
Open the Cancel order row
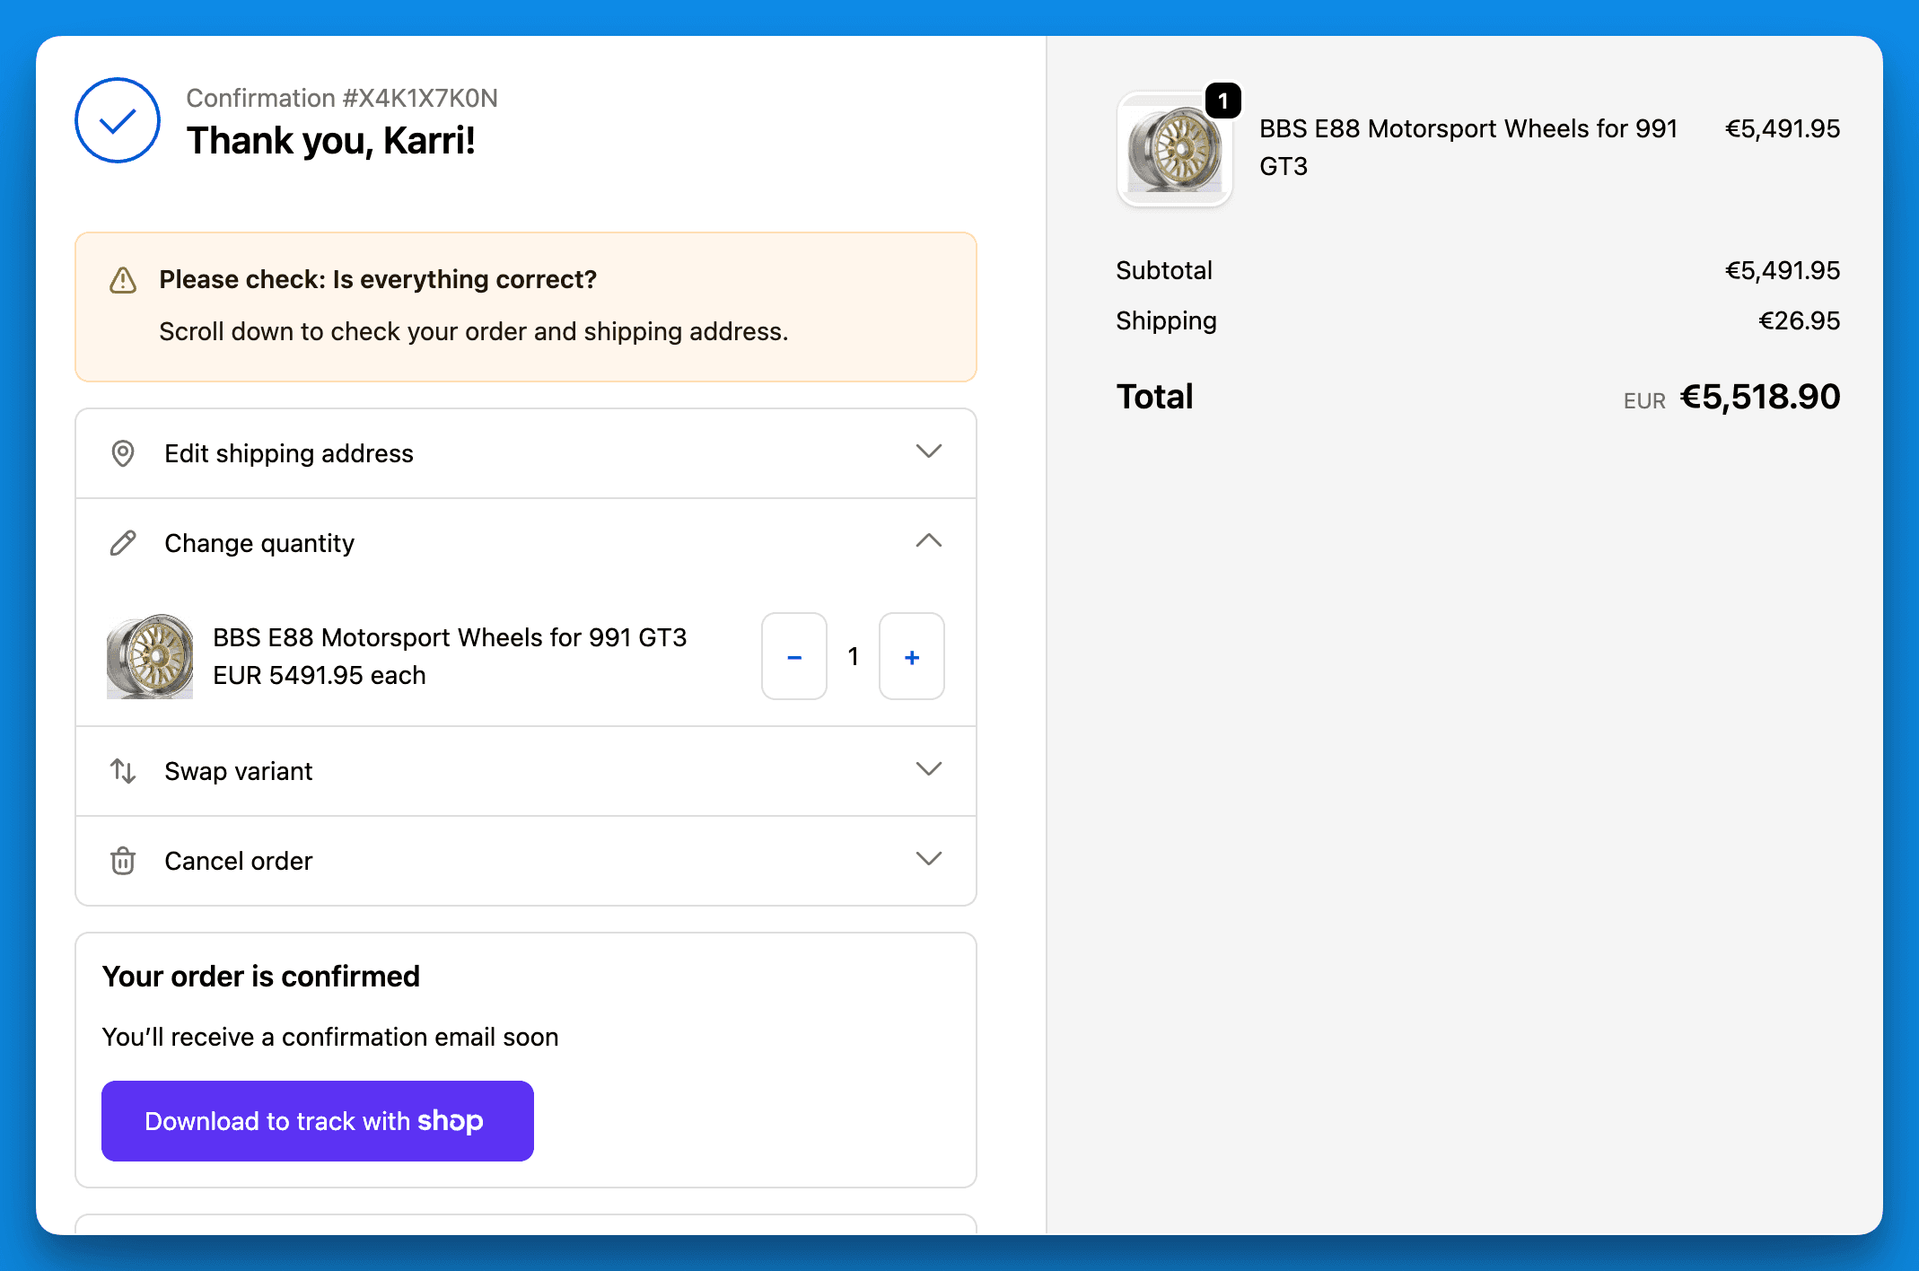coord(525,861)
